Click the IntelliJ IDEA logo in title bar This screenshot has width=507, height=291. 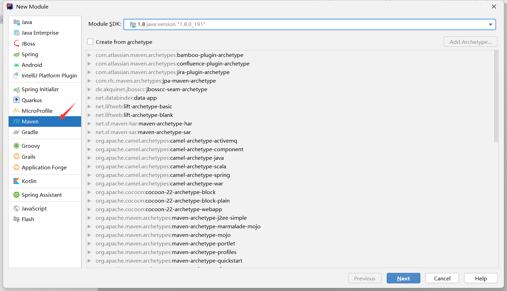(x=10, y=7)
